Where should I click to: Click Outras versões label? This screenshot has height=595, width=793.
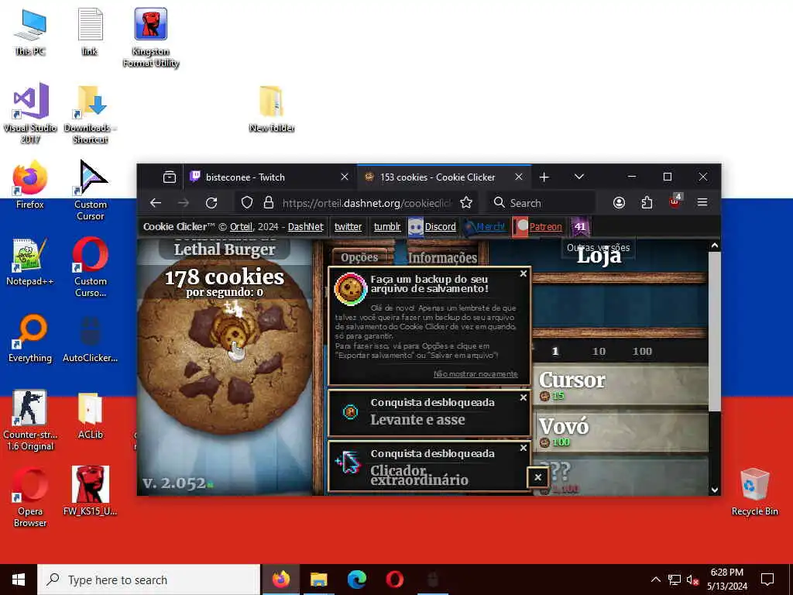tap(599, 247)
